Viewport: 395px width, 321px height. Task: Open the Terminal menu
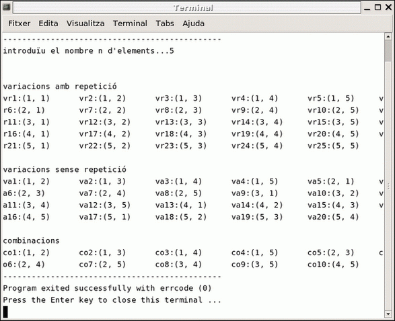click(130, 24)
